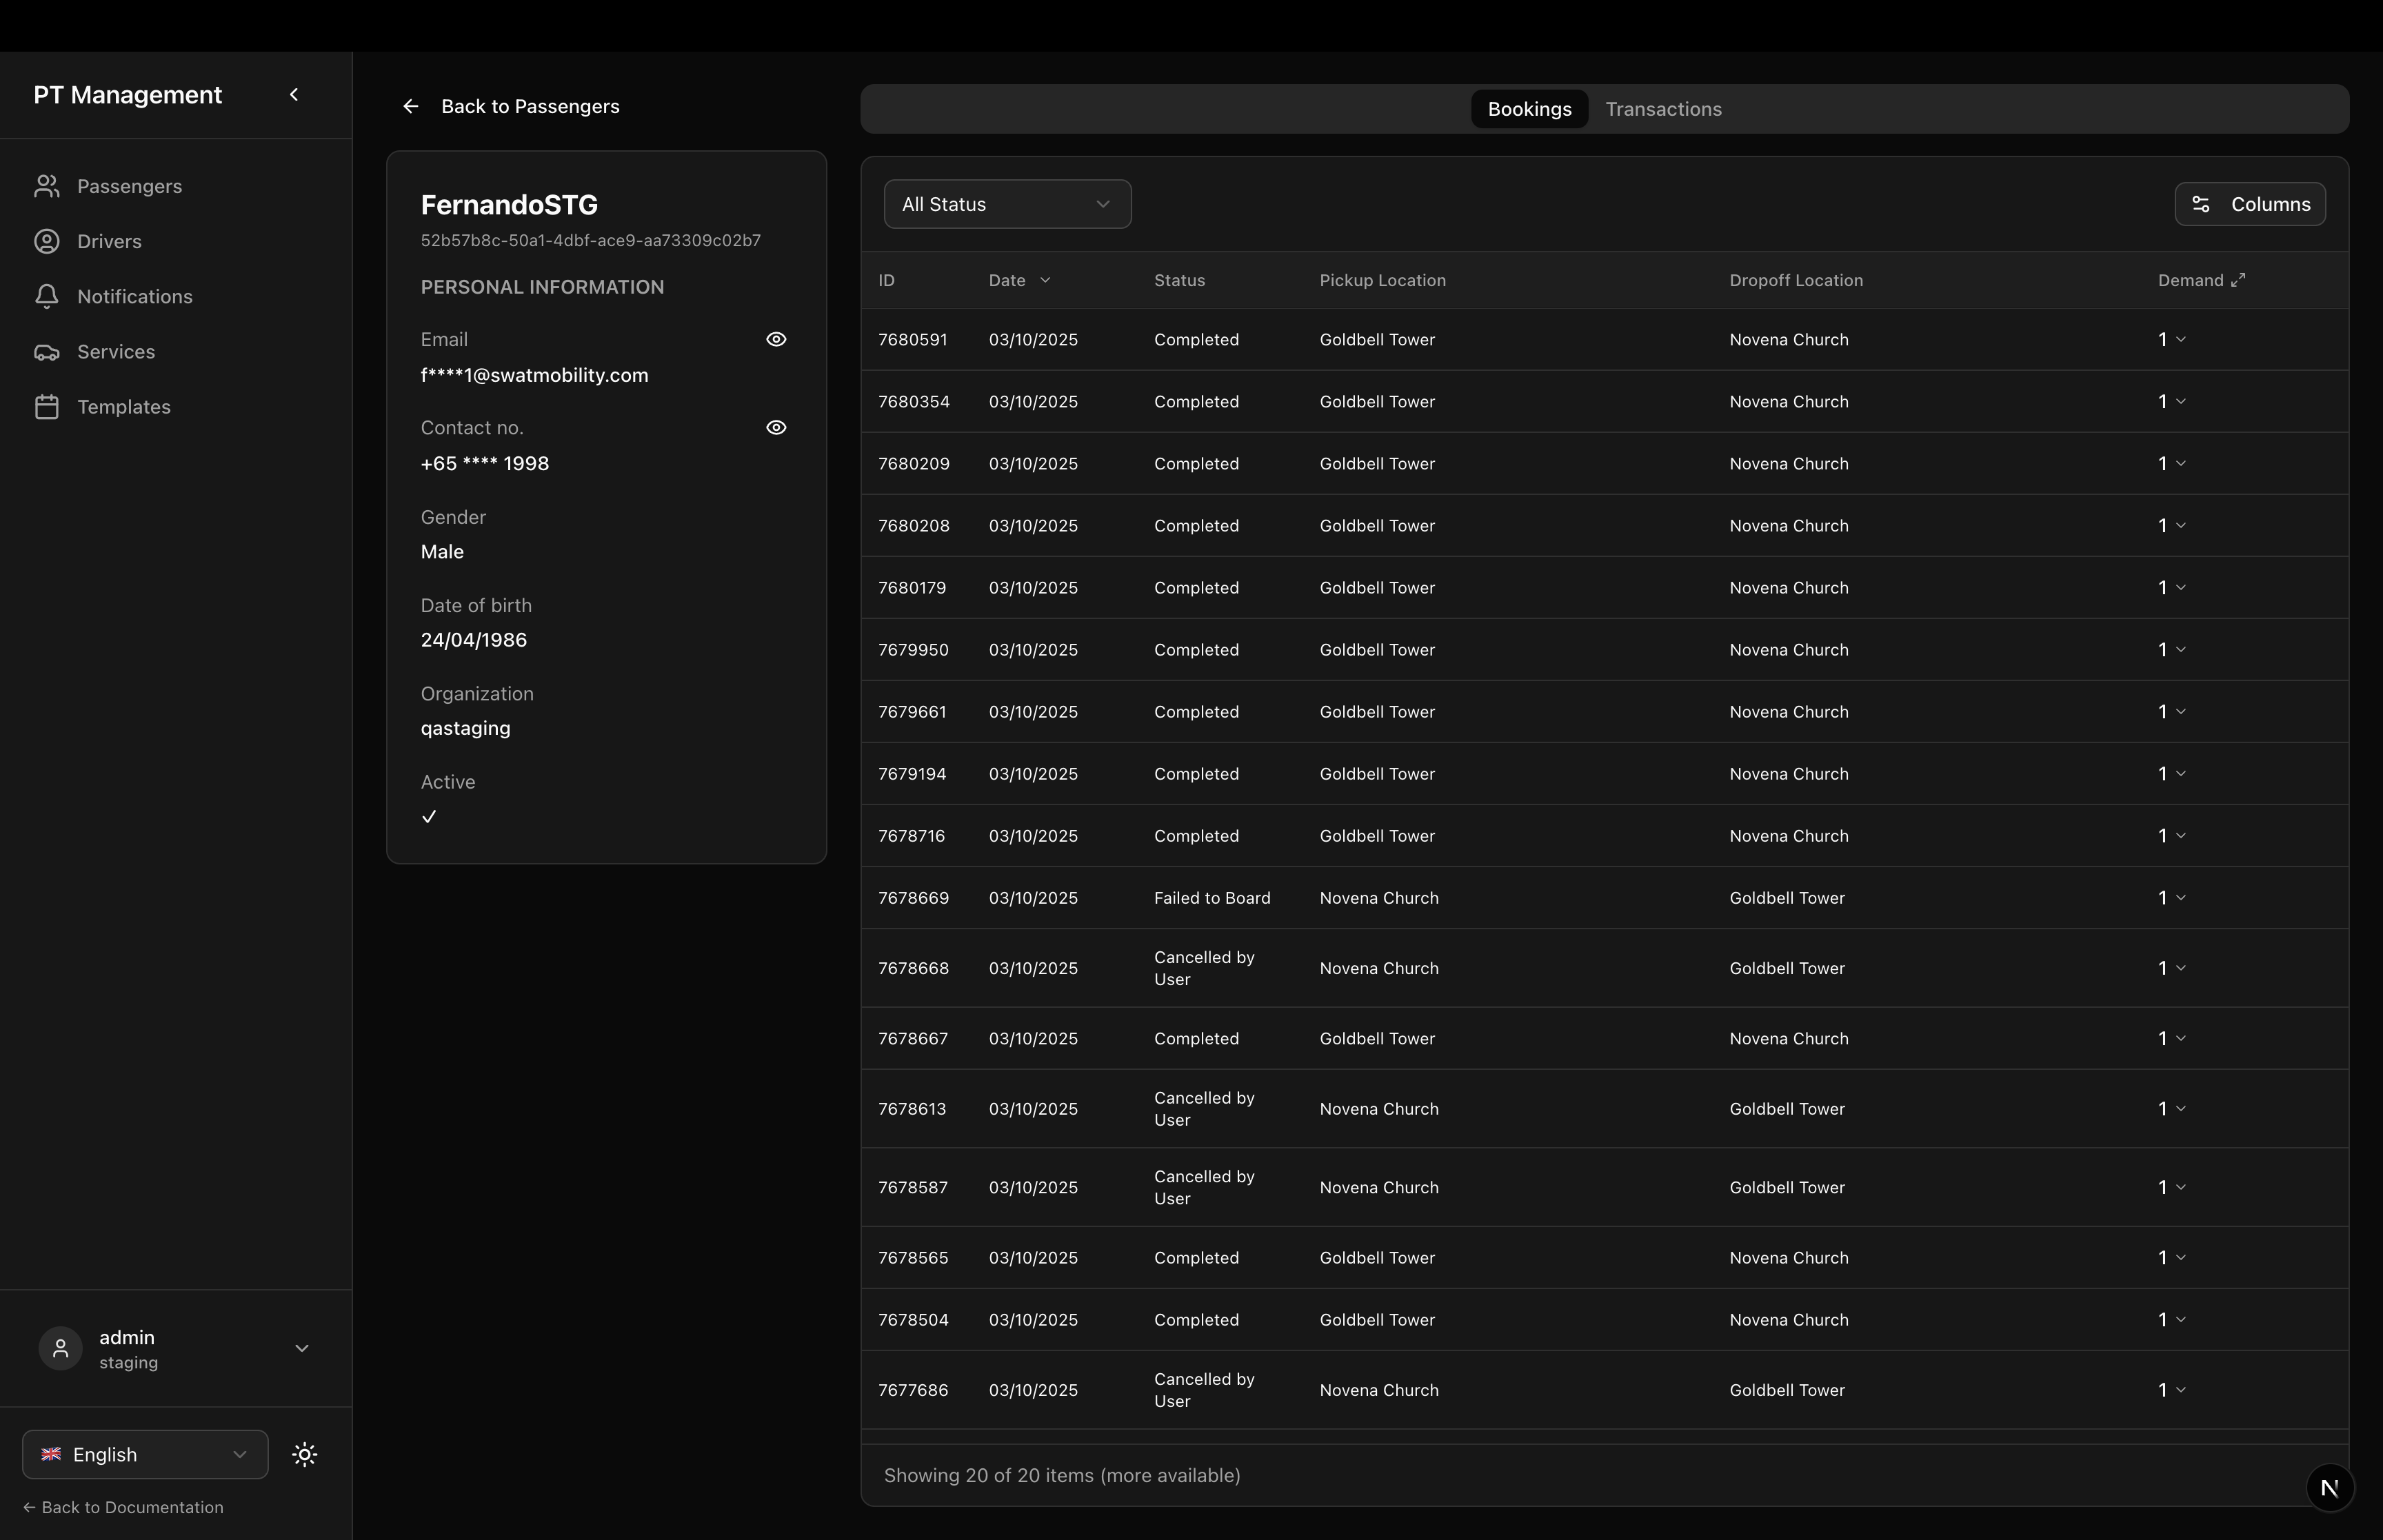
Task: Select the Bookings tab
Action: pyautogui.click(x=1529, y=109)
